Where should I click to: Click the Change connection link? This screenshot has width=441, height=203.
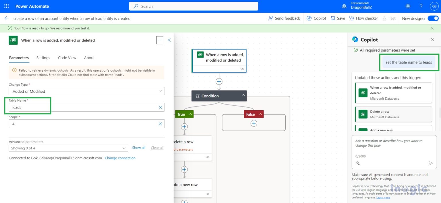(120, 158)
